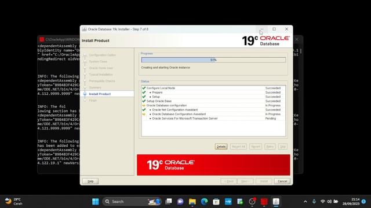Click the Configure Local Node status row
This screenshot has width=371, height=208.
[213, 88]
